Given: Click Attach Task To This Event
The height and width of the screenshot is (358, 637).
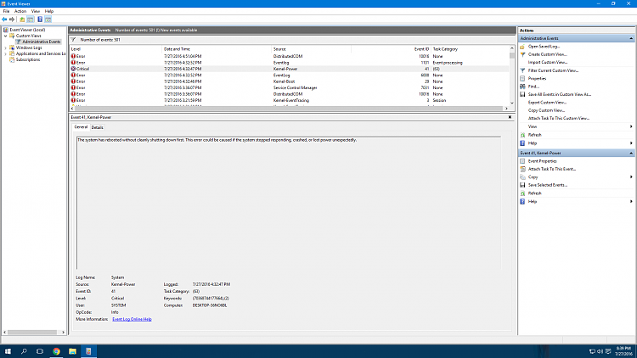Looking at the screenshot, I should (552, 169).
